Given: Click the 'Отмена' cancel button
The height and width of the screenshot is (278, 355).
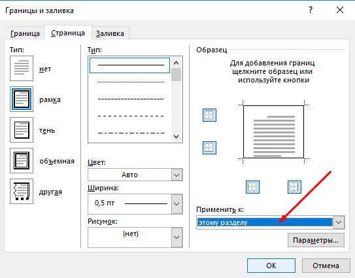Looking at the screenshot, I should 326,266.
